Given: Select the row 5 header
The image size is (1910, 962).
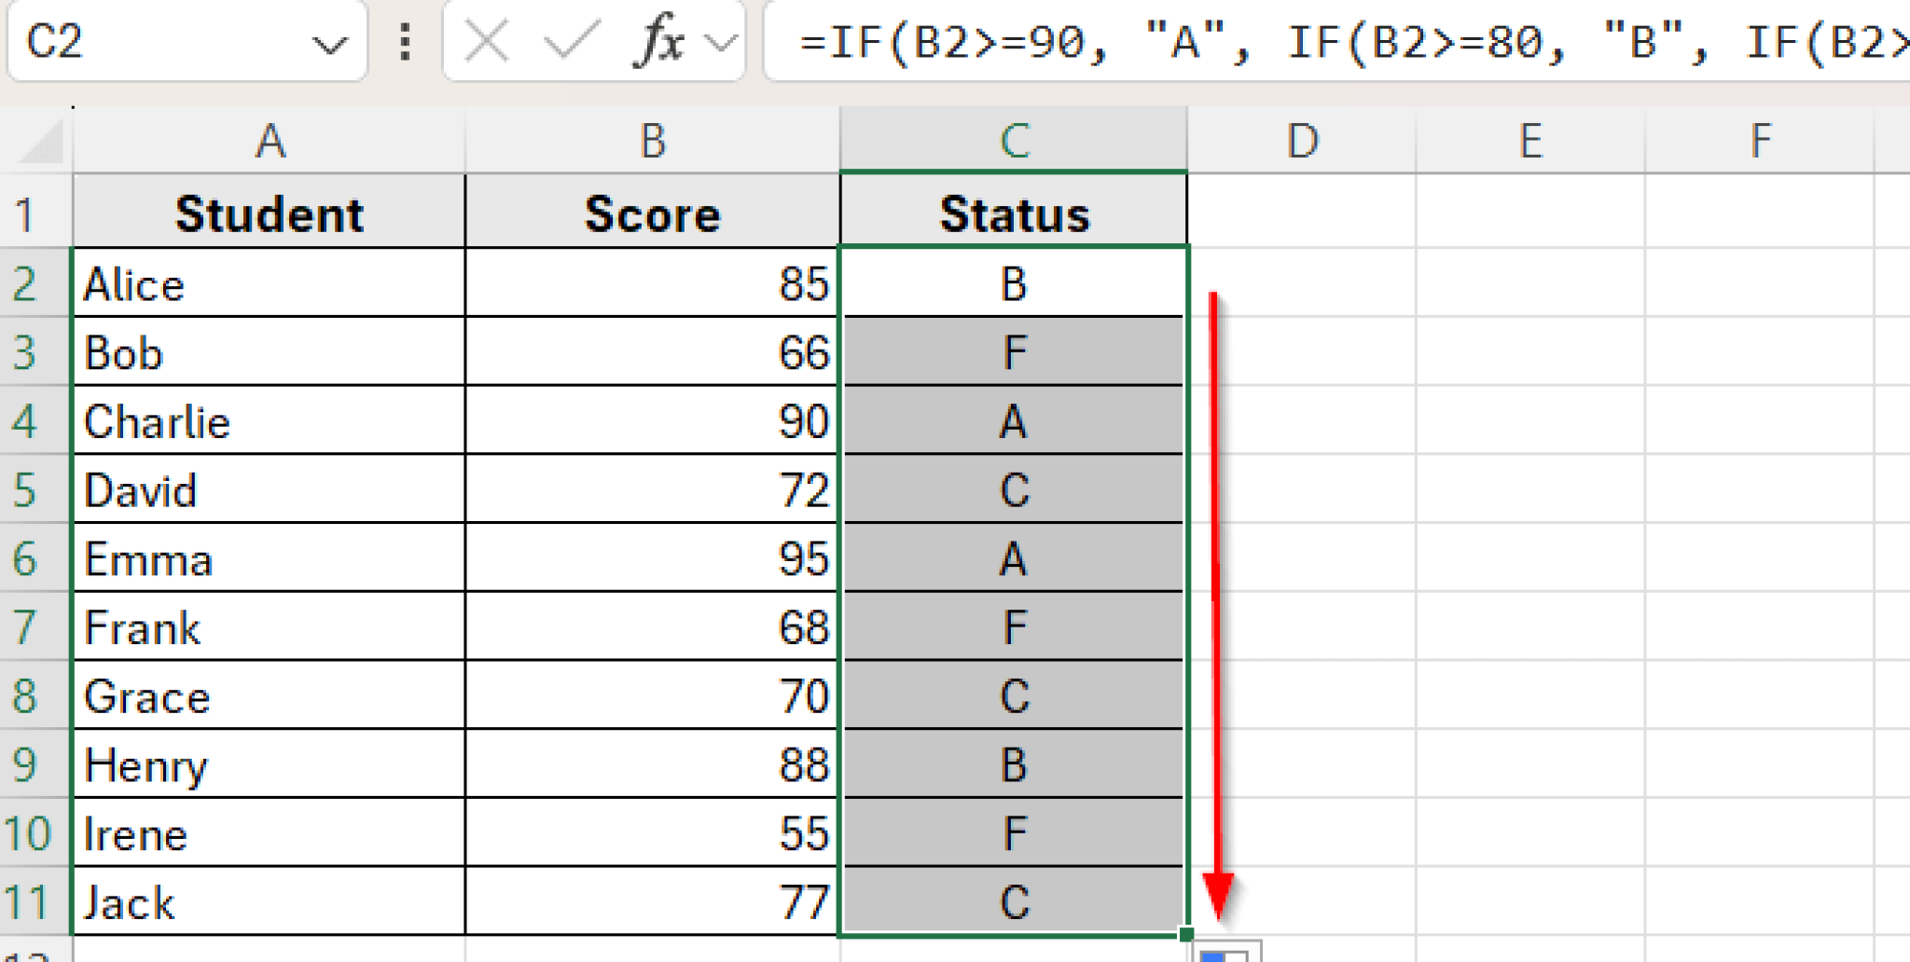Looking at the screenshot, I should [x=28, y=489].
